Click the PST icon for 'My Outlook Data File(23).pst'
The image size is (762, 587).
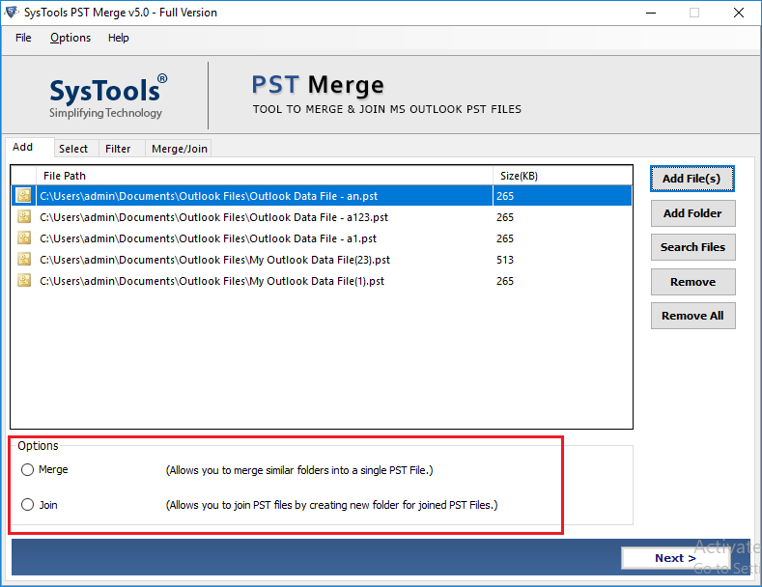(24, 260)
